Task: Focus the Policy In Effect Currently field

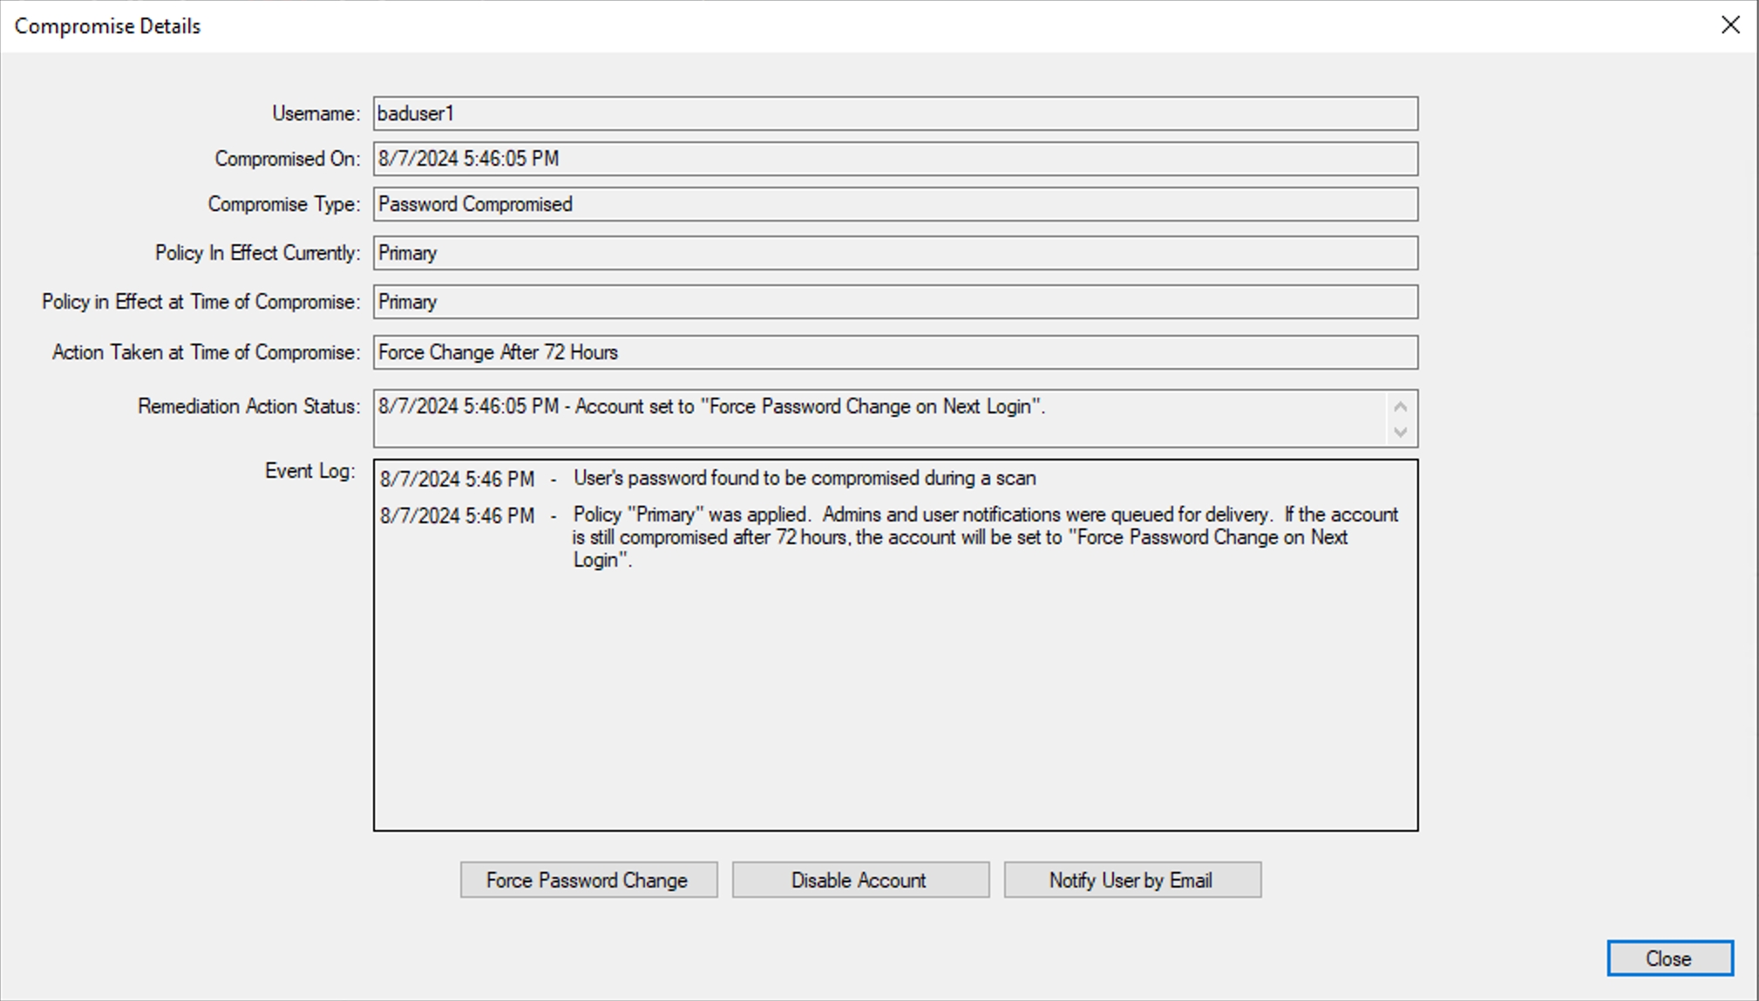Action: pyautogui.click(x=894, y=253)
